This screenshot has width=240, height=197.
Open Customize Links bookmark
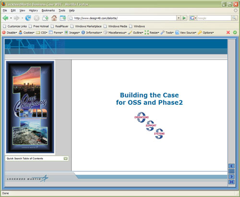click(15, 26)
